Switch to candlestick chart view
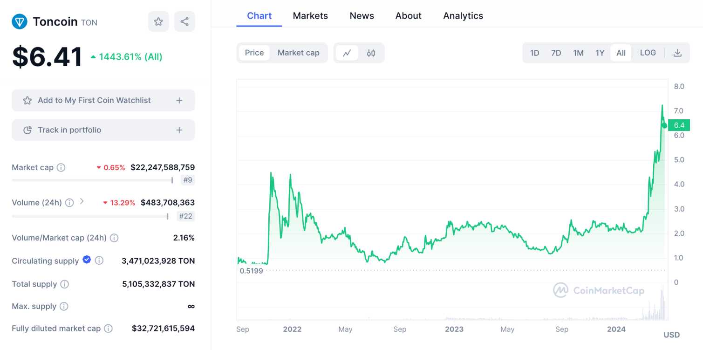The width and height of the screenshot is (703, 350). coord(371,53)
